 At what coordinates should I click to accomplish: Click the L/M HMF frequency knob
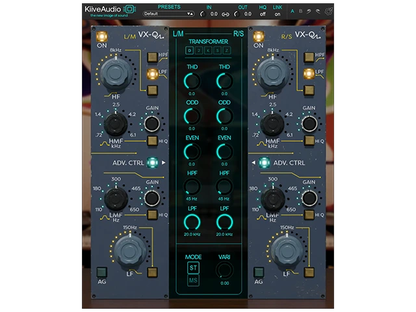pyautogui.click(x=115, y=124)
